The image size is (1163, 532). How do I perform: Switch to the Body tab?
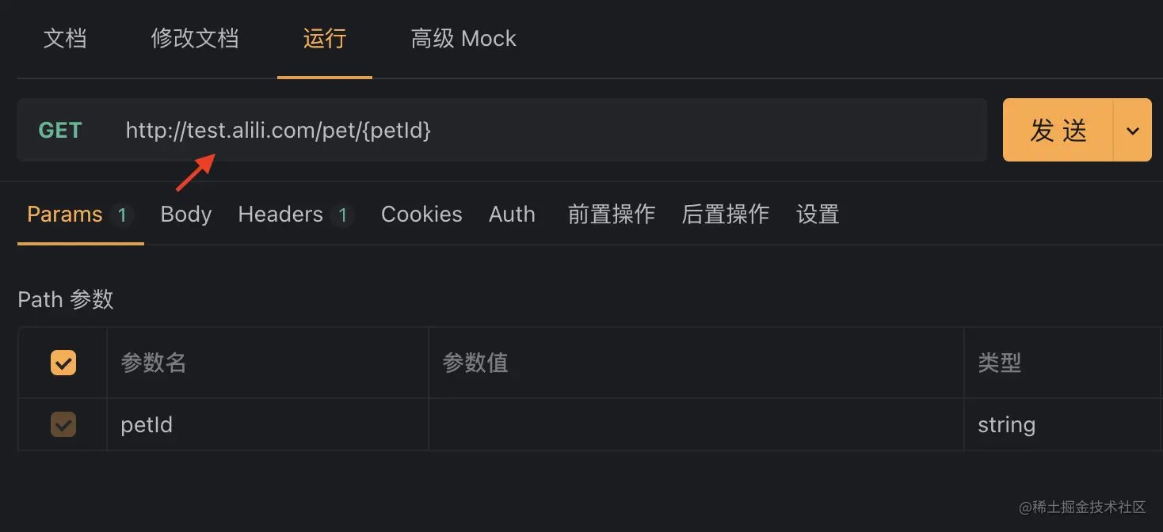pos(185,214)
